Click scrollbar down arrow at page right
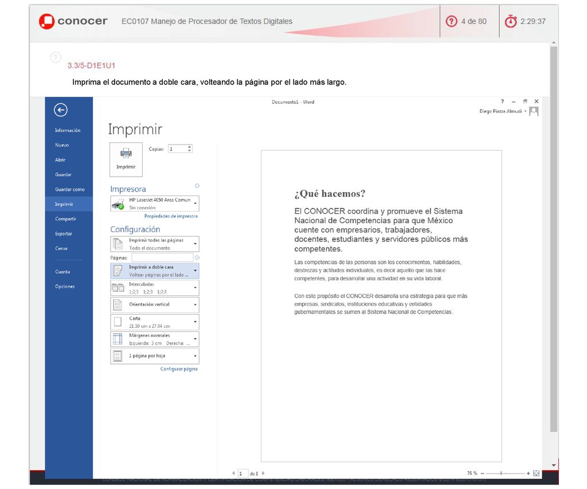Image resolution: width=587 pixels, height=489 pixels. pos(554,465)
